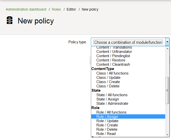Click the Policy type combo box field

point(130,42)
